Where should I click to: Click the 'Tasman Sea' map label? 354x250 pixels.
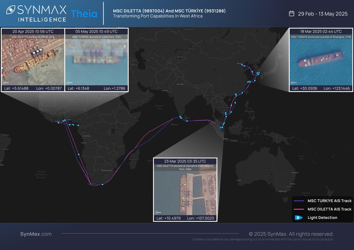(306, 194)
